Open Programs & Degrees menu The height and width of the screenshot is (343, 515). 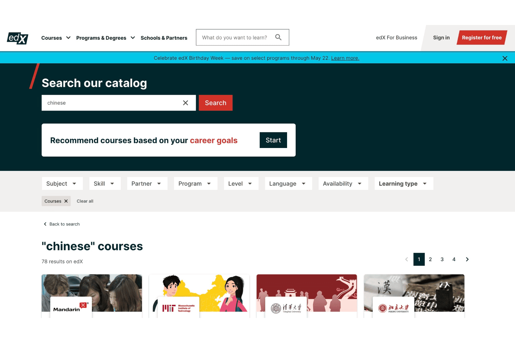pos(106,38)
